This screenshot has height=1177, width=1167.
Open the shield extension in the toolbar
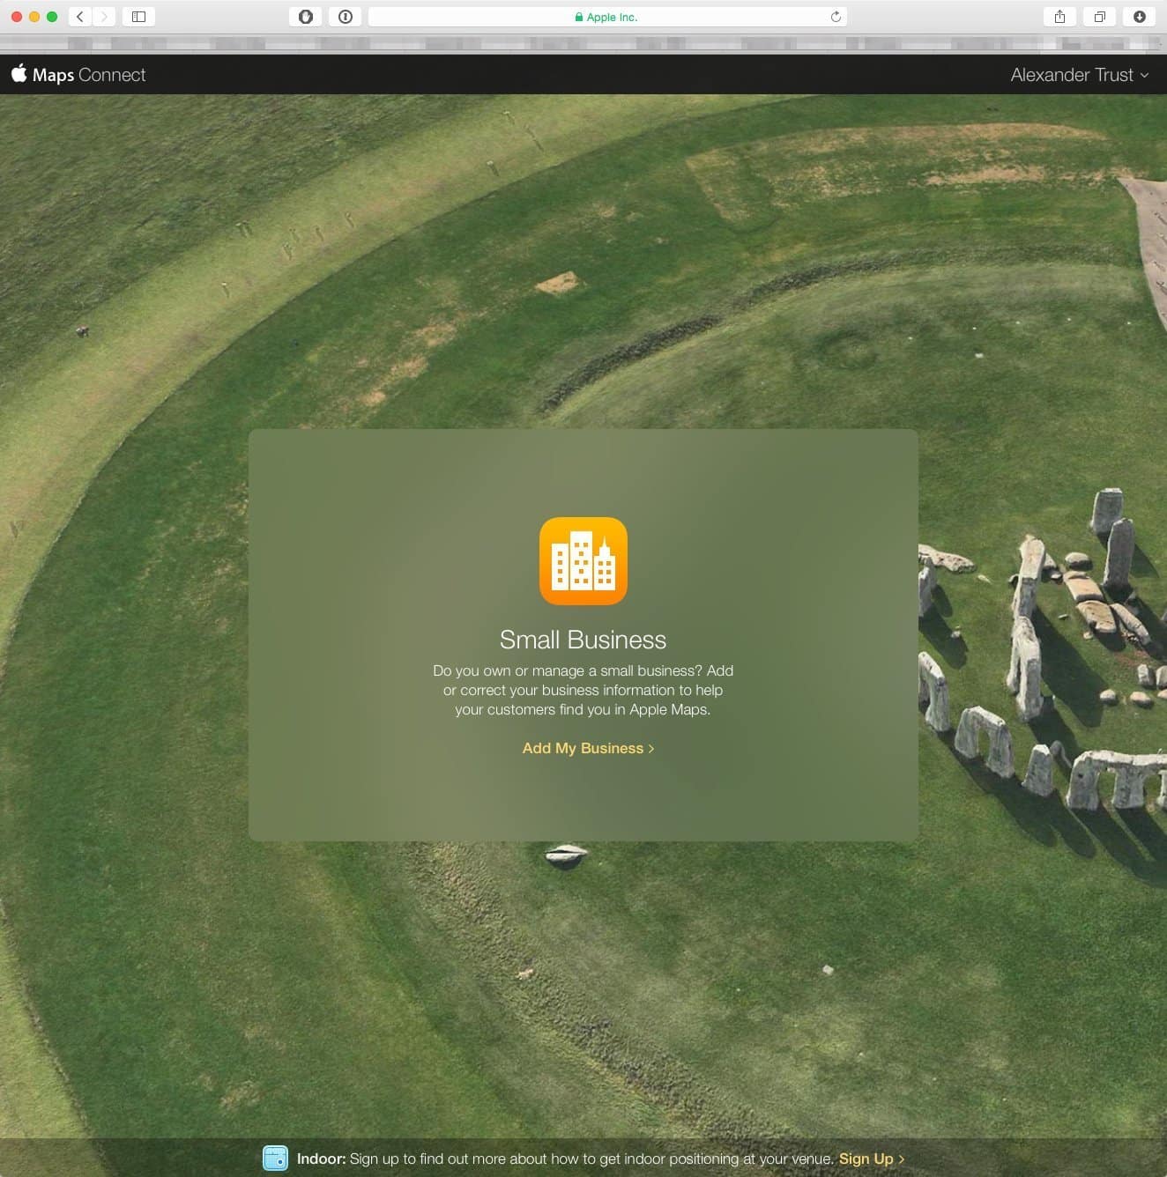[x=306, y=17]
